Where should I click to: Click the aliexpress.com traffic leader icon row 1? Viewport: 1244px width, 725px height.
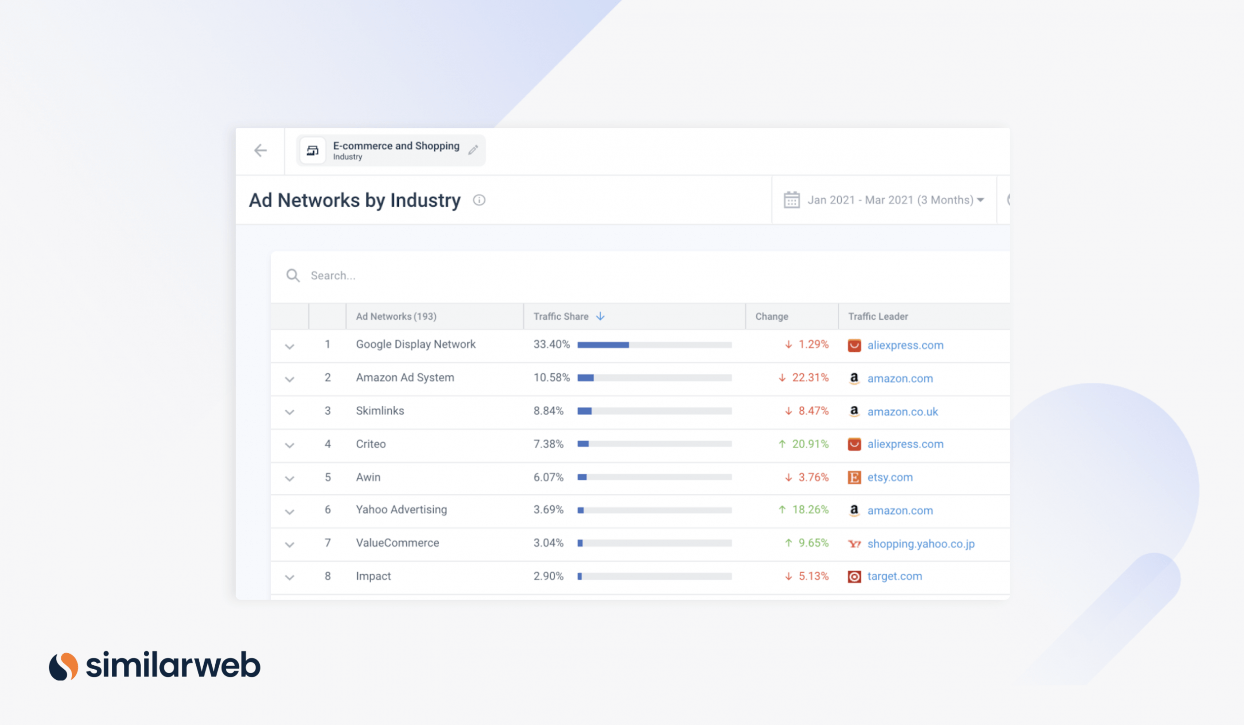coord(856,345)
